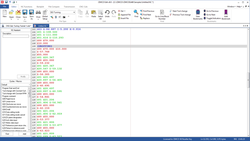
Task: Click Append File in Edit group
Action: [124, 15]
